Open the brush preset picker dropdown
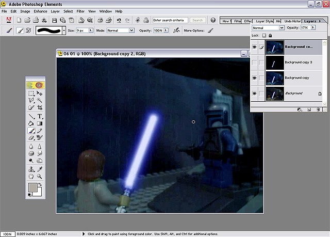330x237 pixels. click(64, 30)
